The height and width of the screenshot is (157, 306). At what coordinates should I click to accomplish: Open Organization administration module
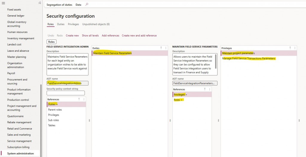pos(16,65)
